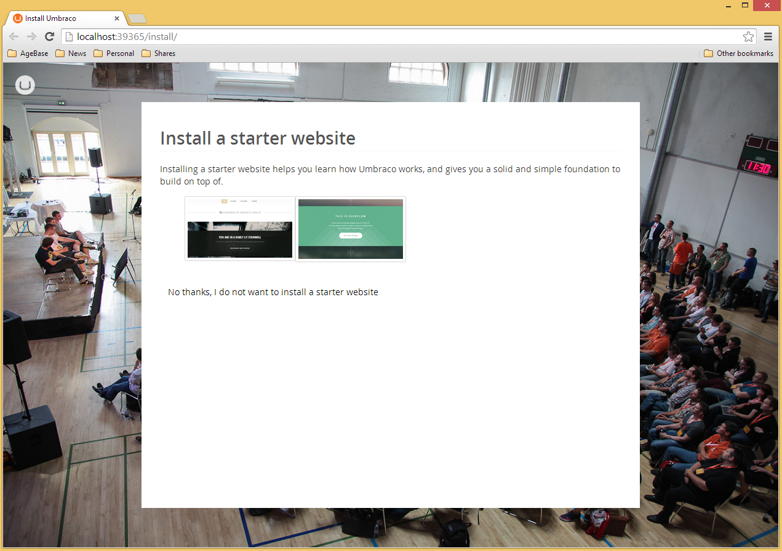
Task: Open the Chrome menu hamburger icon
Action: point(768,37)
